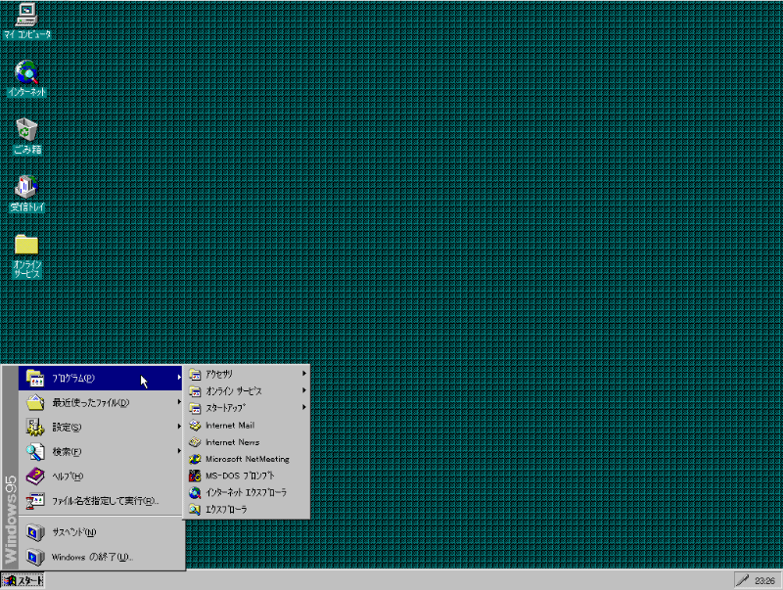783x590 pixels.
Task: Click the pen icon in system tray
Action: pyautogui.click(x=743, y=580)
